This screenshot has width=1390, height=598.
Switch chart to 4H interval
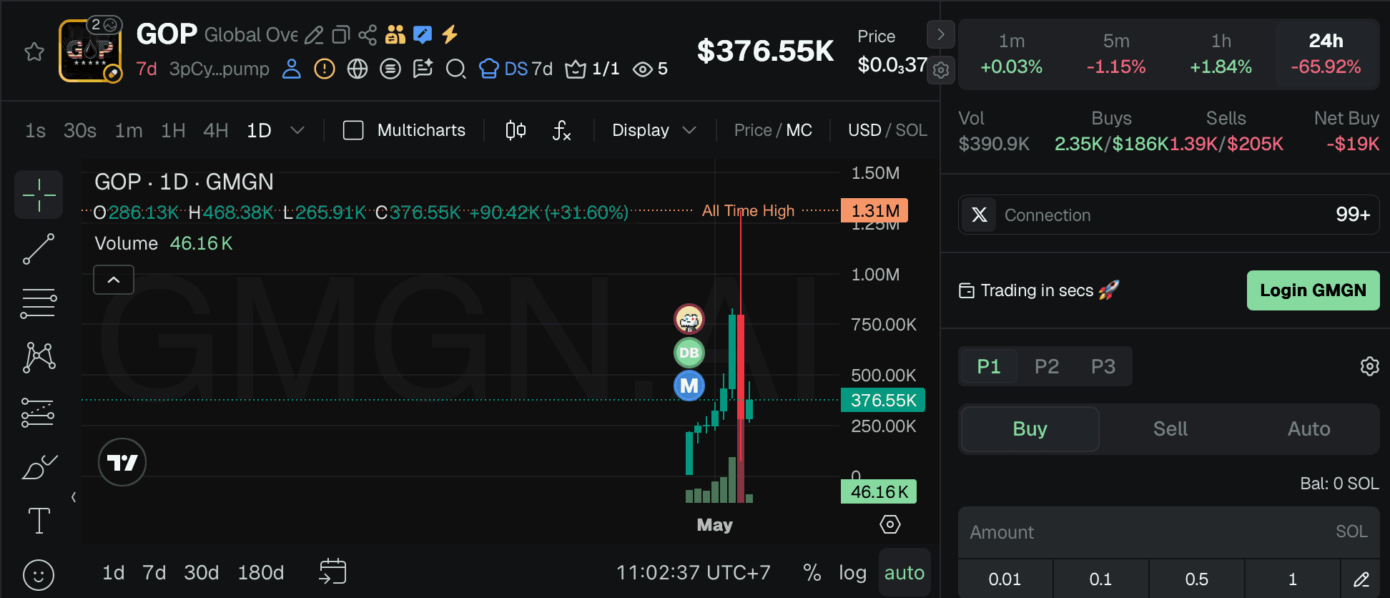click(x=216, y=130)
